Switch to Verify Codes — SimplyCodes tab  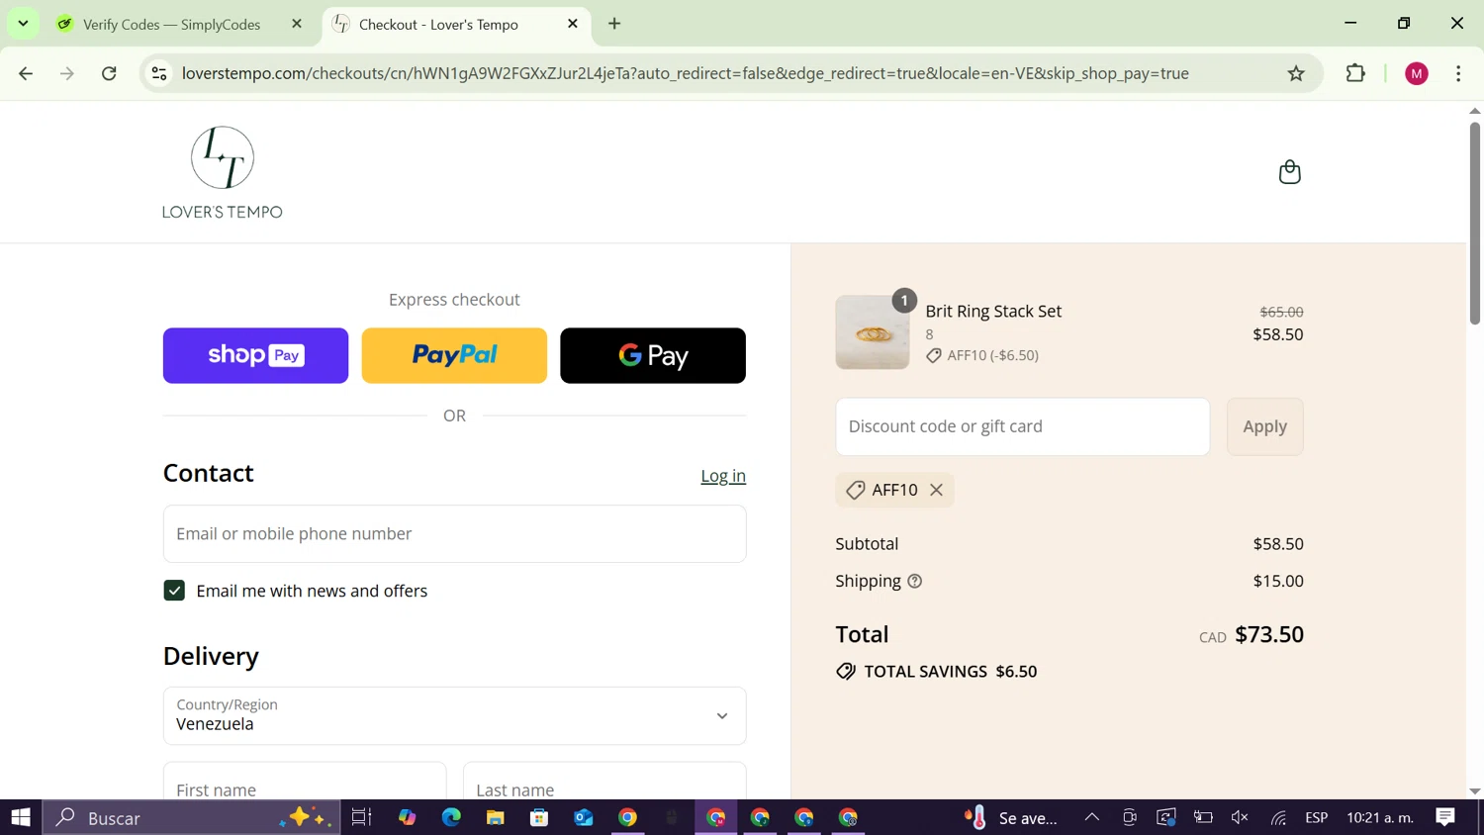coord(171,24)
